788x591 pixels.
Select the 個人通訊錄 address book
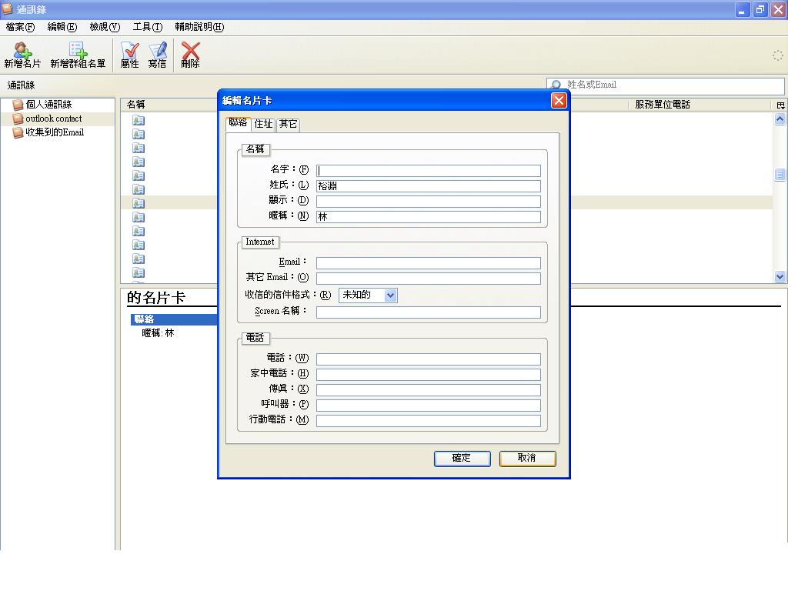tap(48, 105)
